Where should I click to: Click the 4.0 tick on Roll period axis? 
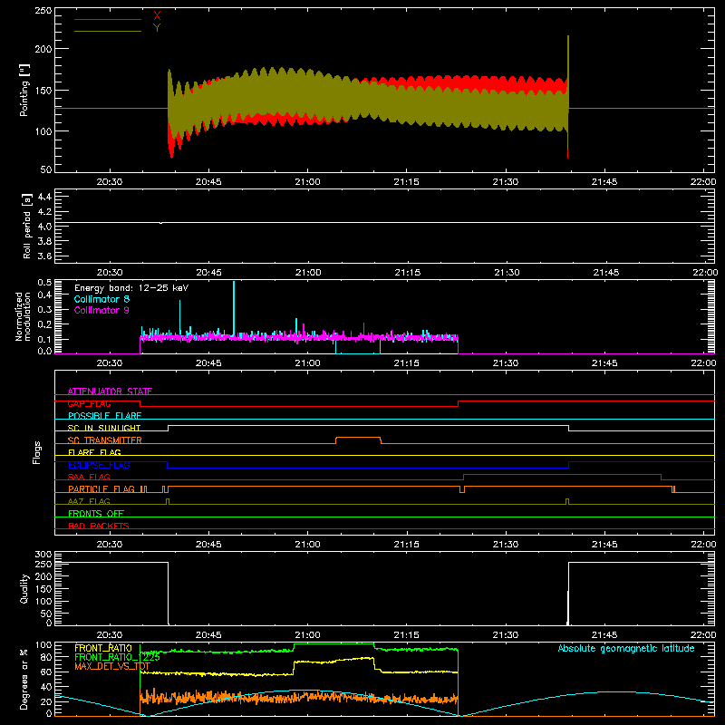(x=44, y=227)
